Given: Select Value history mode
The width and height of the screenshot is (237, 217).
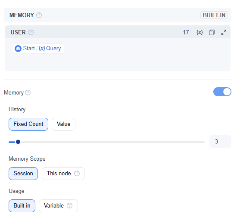Looking at the screenshot, I should click(63, 124).
